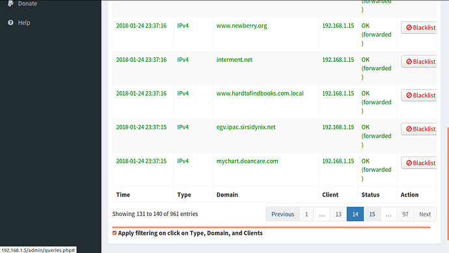Image resolution: width=449 pixels, height=253 pixels.
Task: Click IPv4 type in mychart.deancare.com row
Action: pyautogui.click(x=183, y=161)
